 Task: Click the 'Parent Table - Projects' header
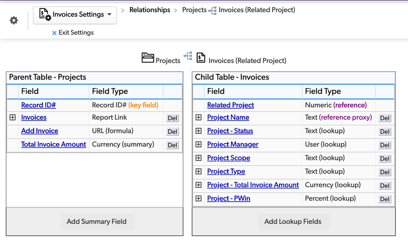(94, 77)
